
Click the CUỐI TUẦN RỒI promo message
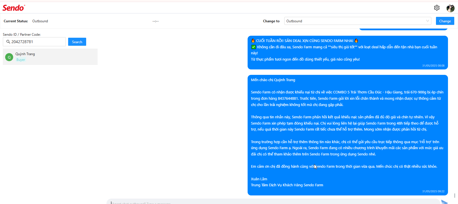point(348,53)
